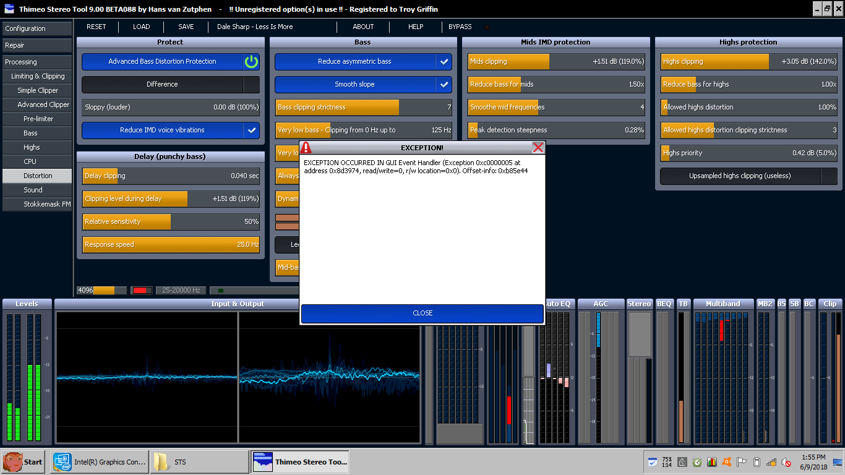Image resolution: width=845 pixels, height=475 pixels.
Task: Open the battery percentage 75% tray indicator
Action: click(x=667, y=462)
